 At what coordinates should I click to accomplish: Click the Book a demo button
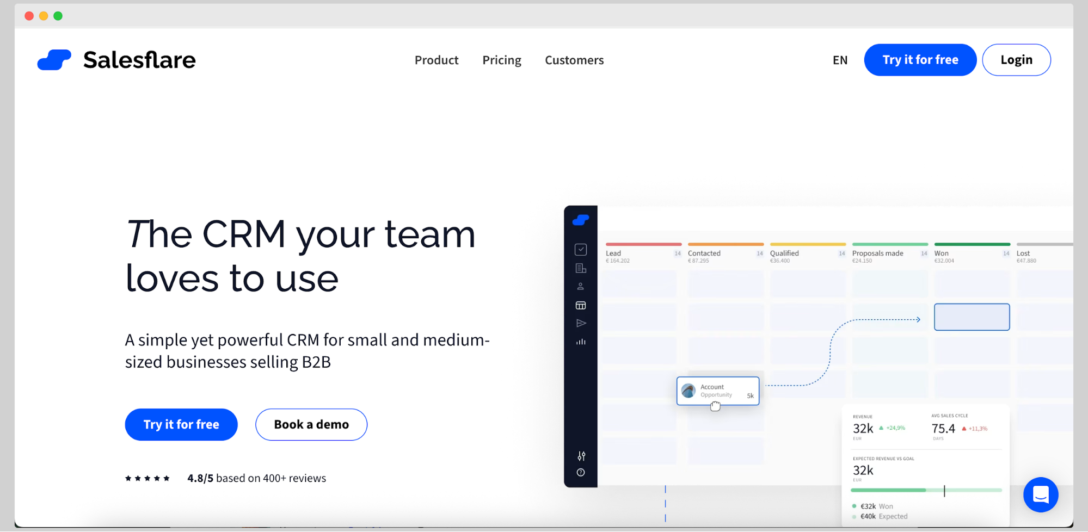click(x=311, y=424)
